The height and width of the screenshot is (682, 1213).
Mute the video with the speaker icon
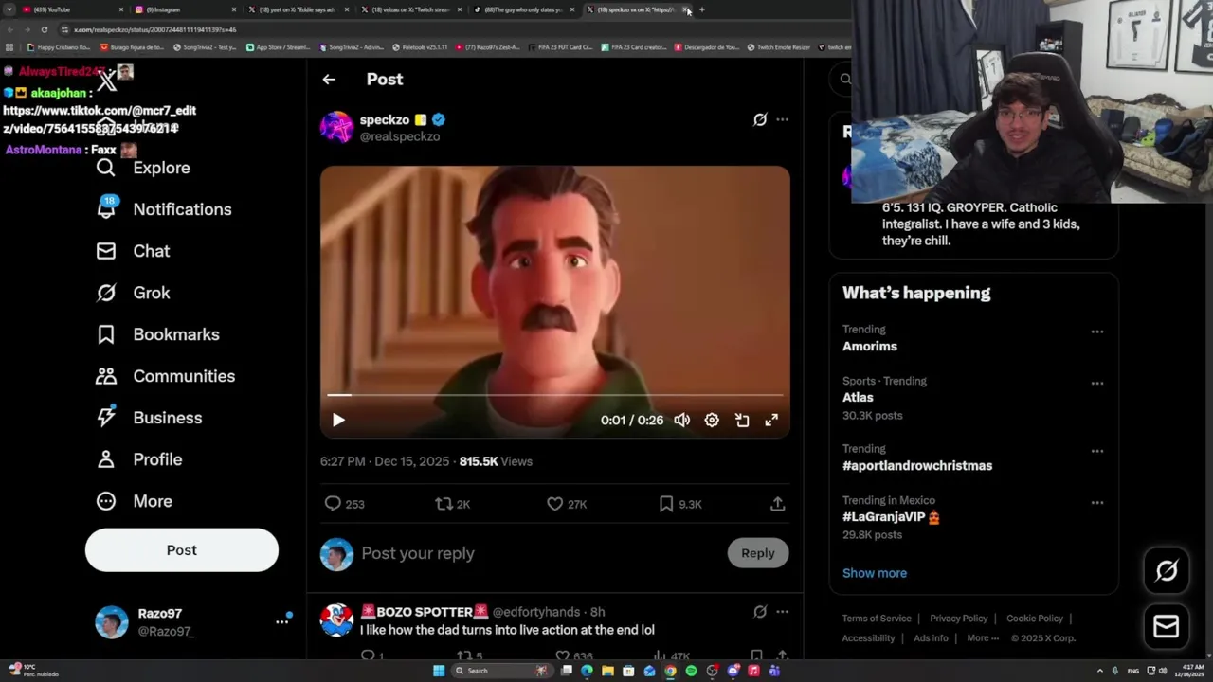(682, 420)
